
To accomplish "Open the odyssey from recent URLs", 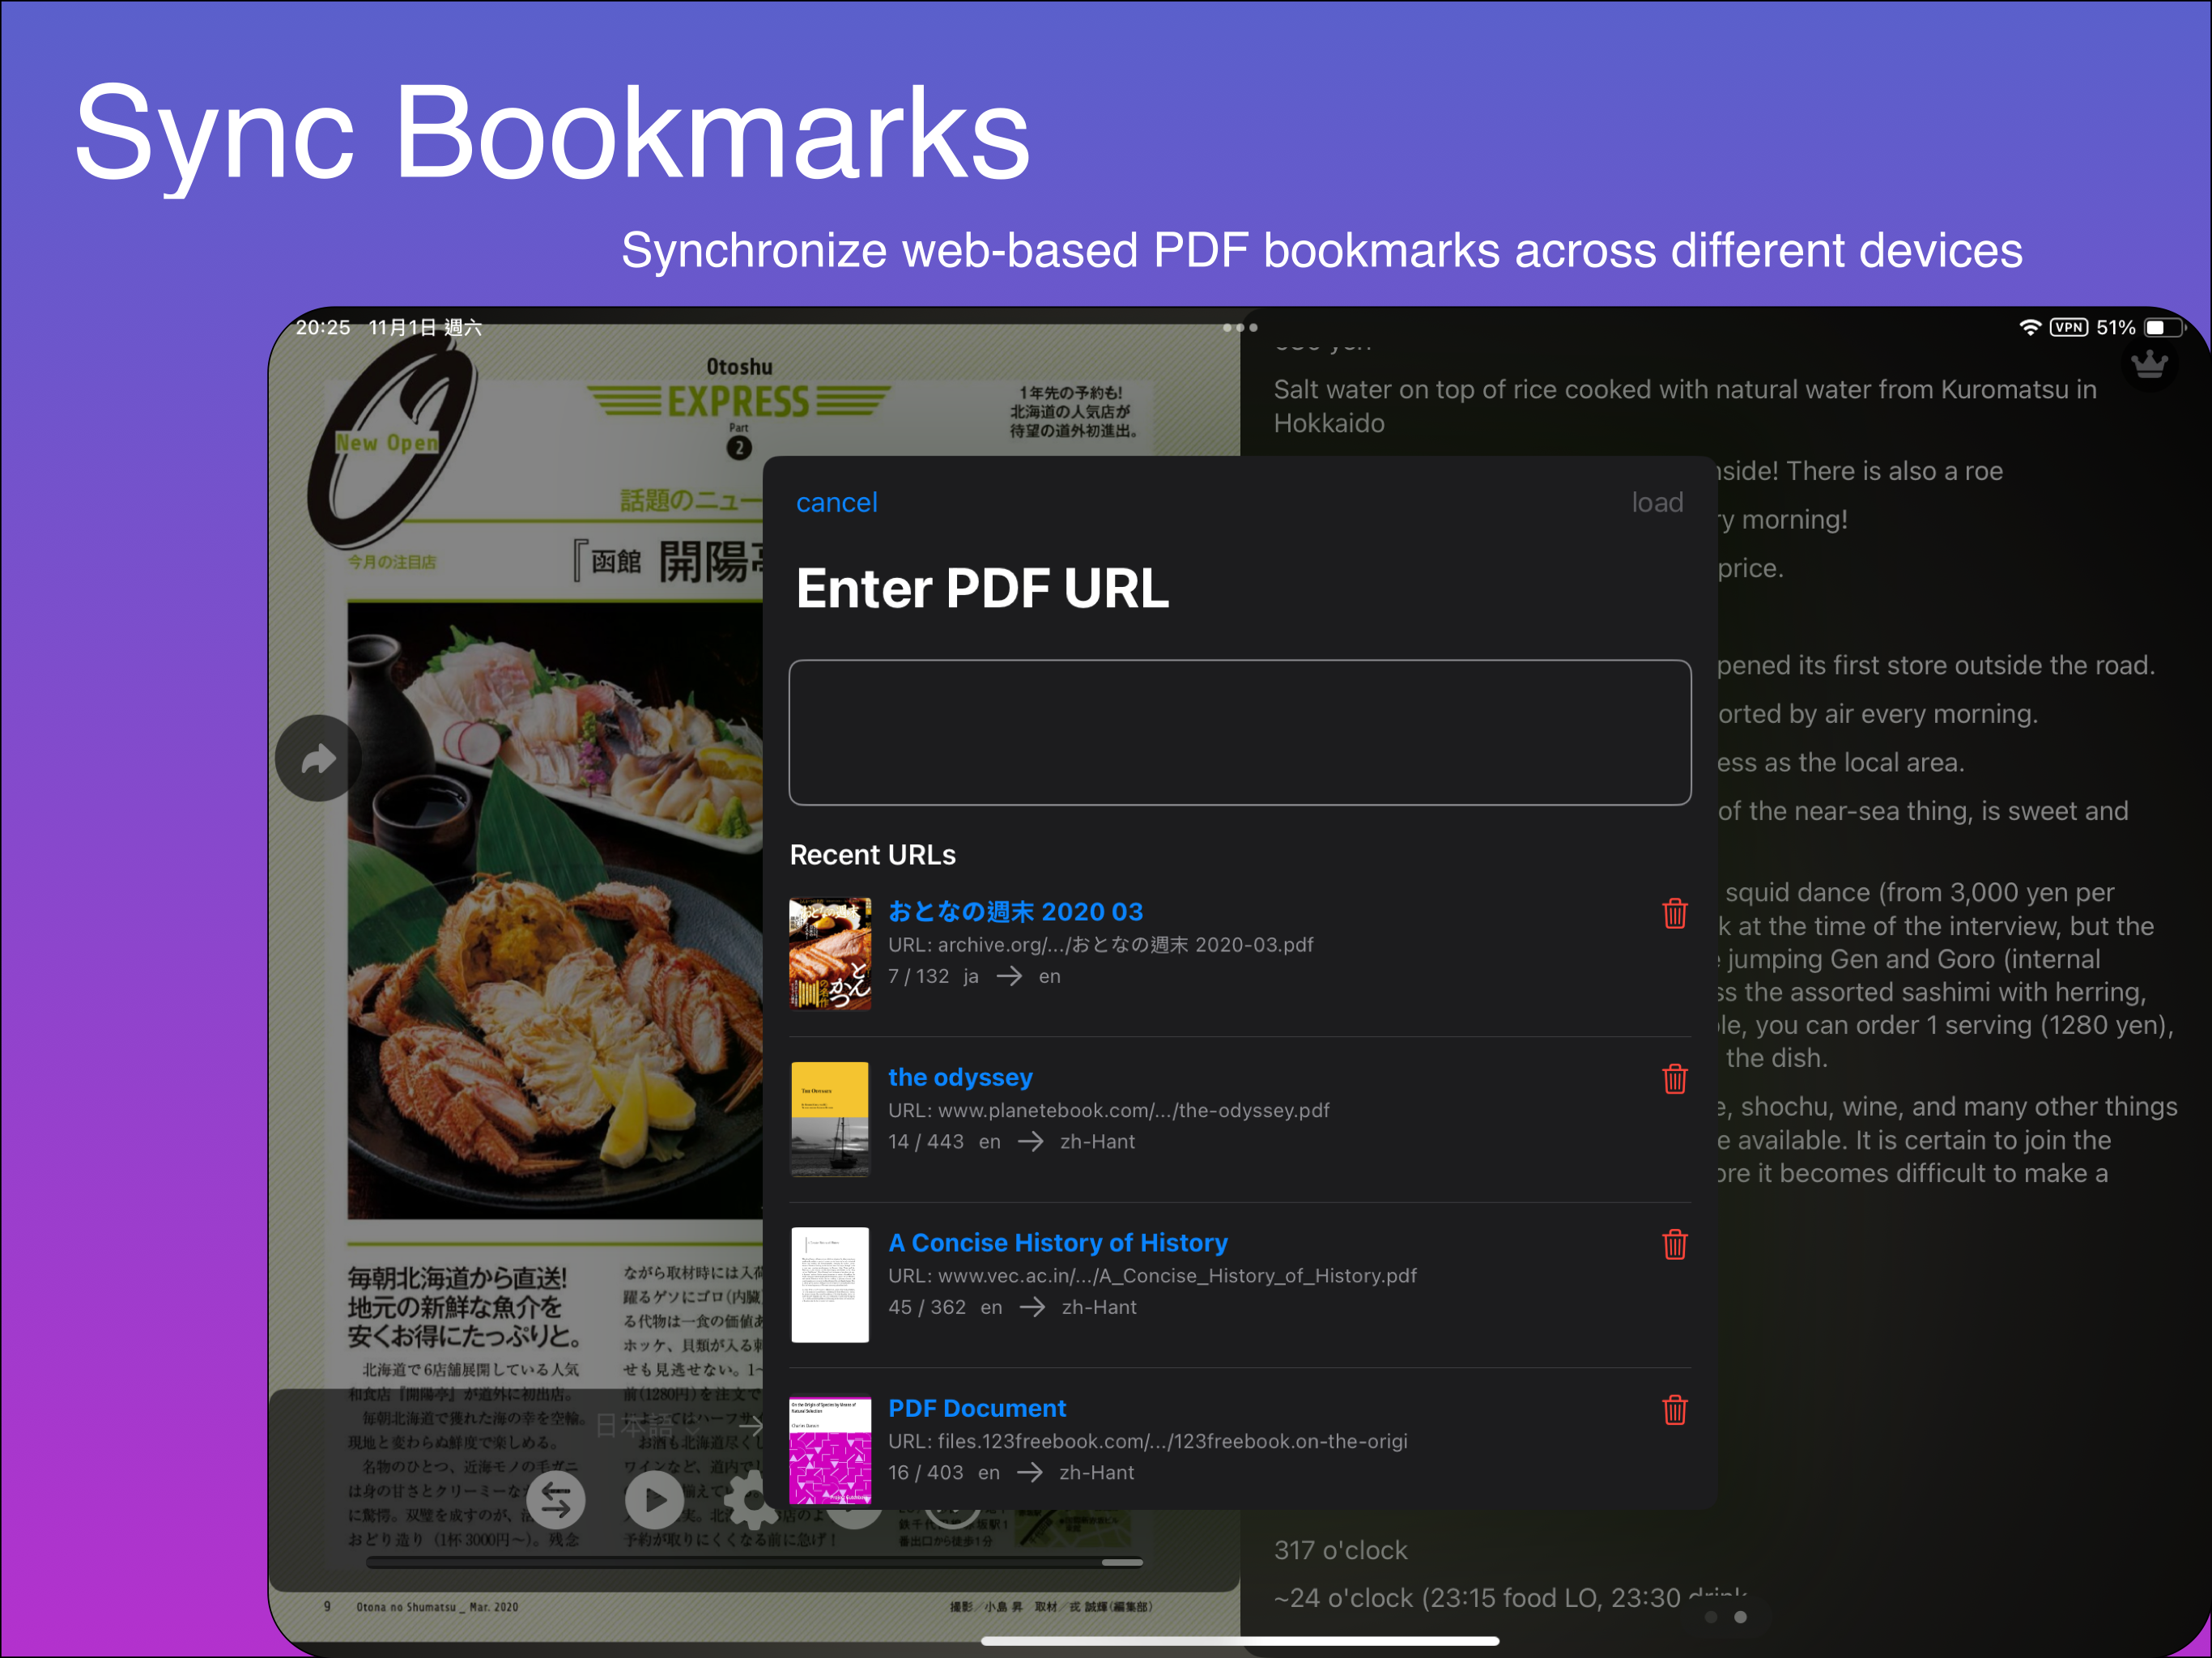I will pyautogui.click(x=960, y=1077).
